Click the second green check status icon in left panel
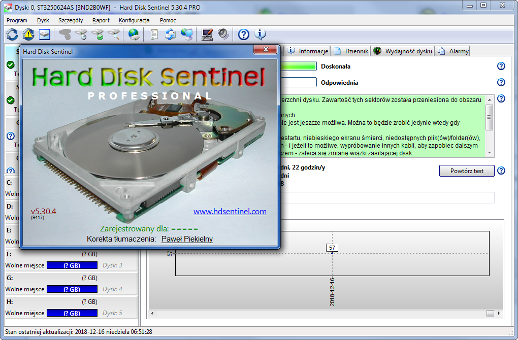This screenshot has width=518, height=340. [x=11, y=100]
